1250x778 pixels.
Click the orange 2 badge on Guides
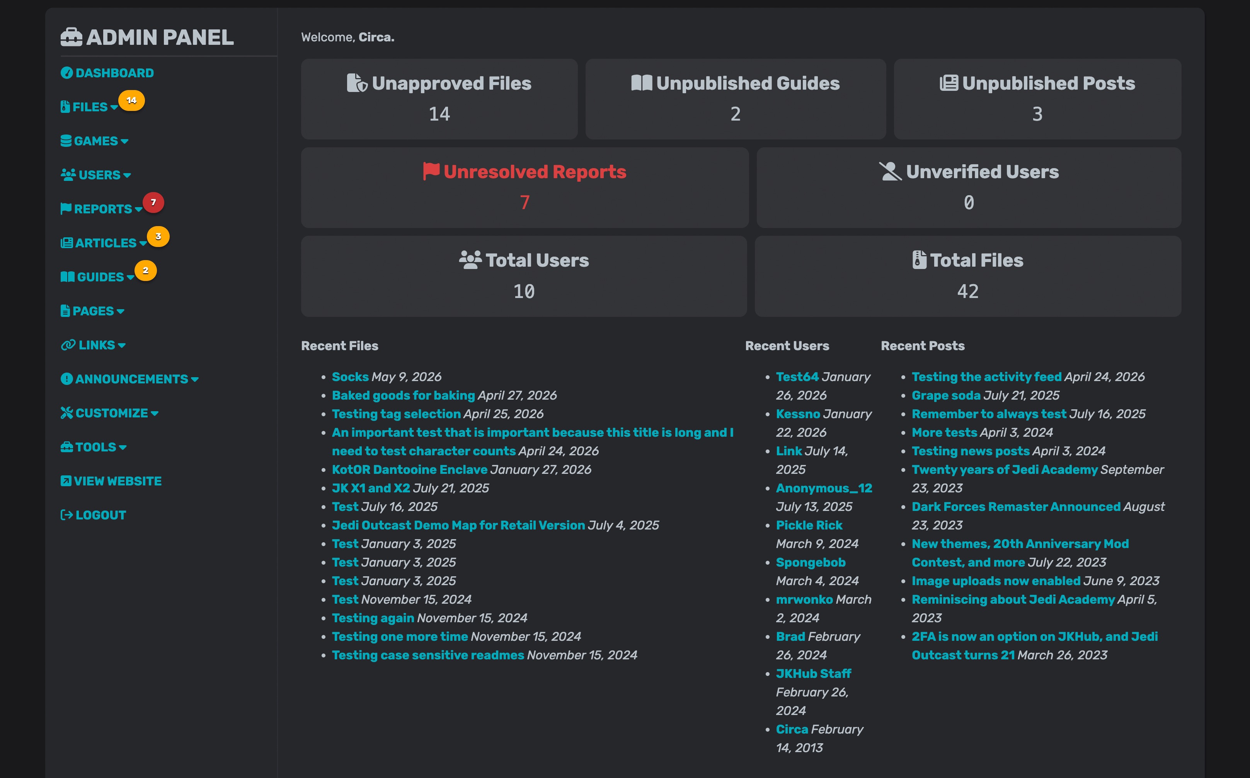click(x=146, y=270)
